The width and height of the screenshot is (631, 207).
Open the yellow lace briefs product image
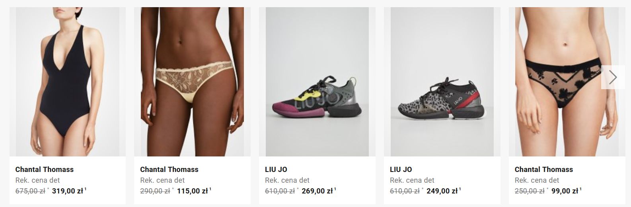192,82
